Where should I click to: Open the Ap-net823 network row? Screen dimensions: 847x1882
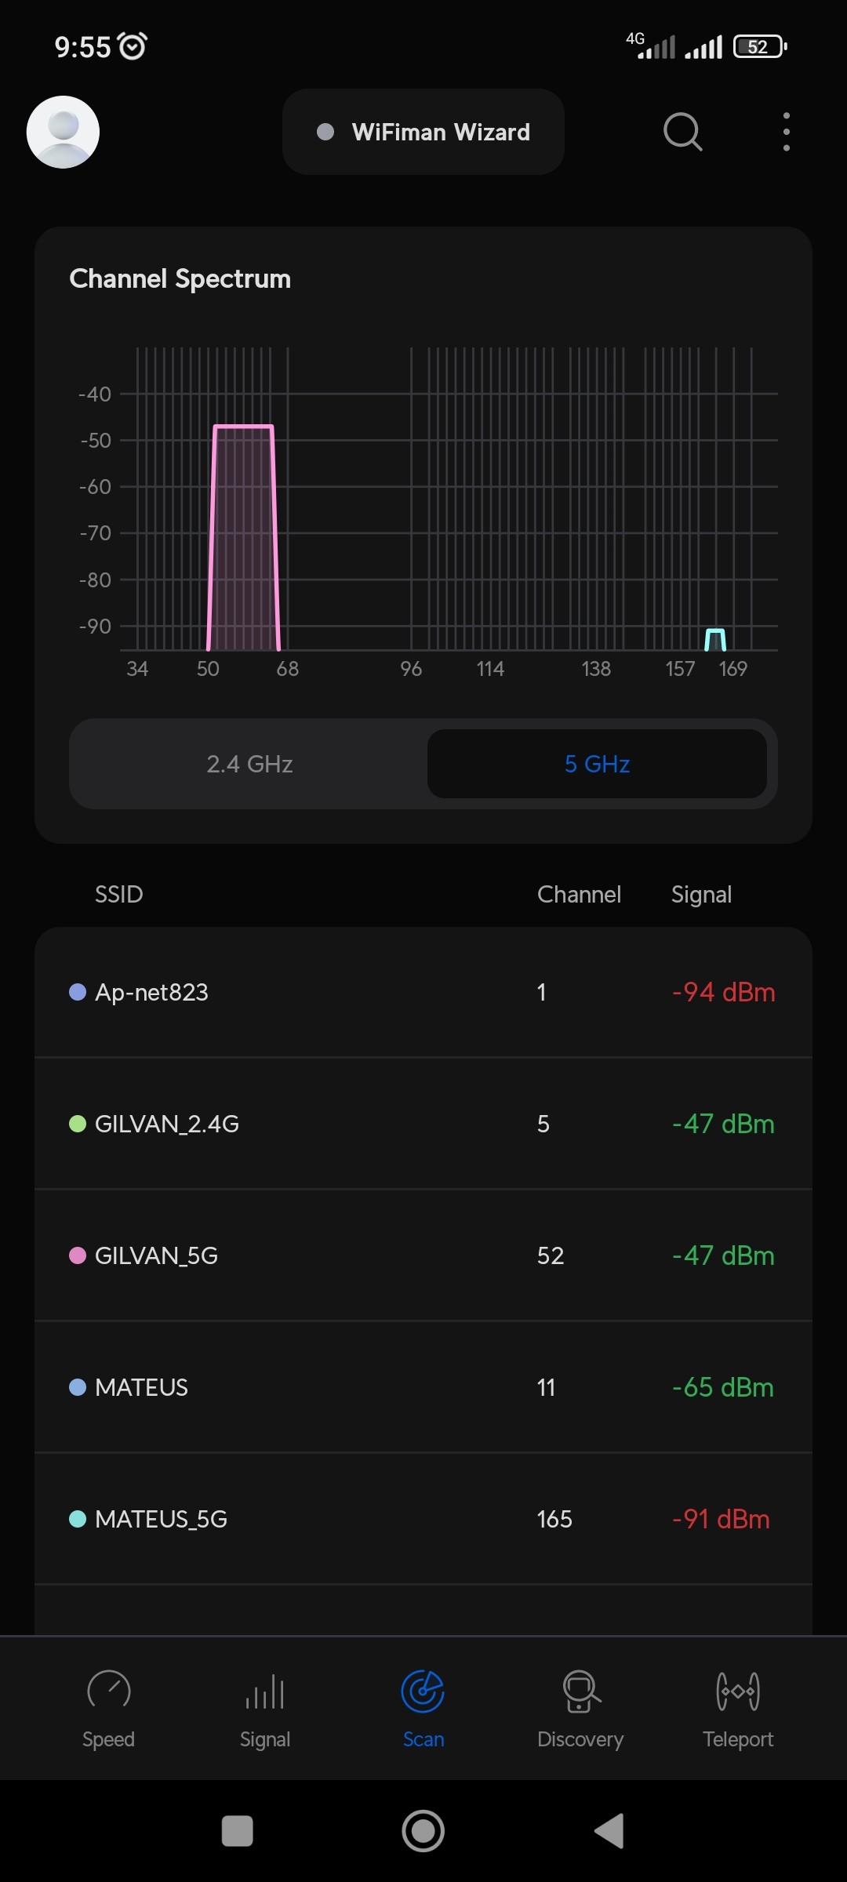[x=423, y=992]
